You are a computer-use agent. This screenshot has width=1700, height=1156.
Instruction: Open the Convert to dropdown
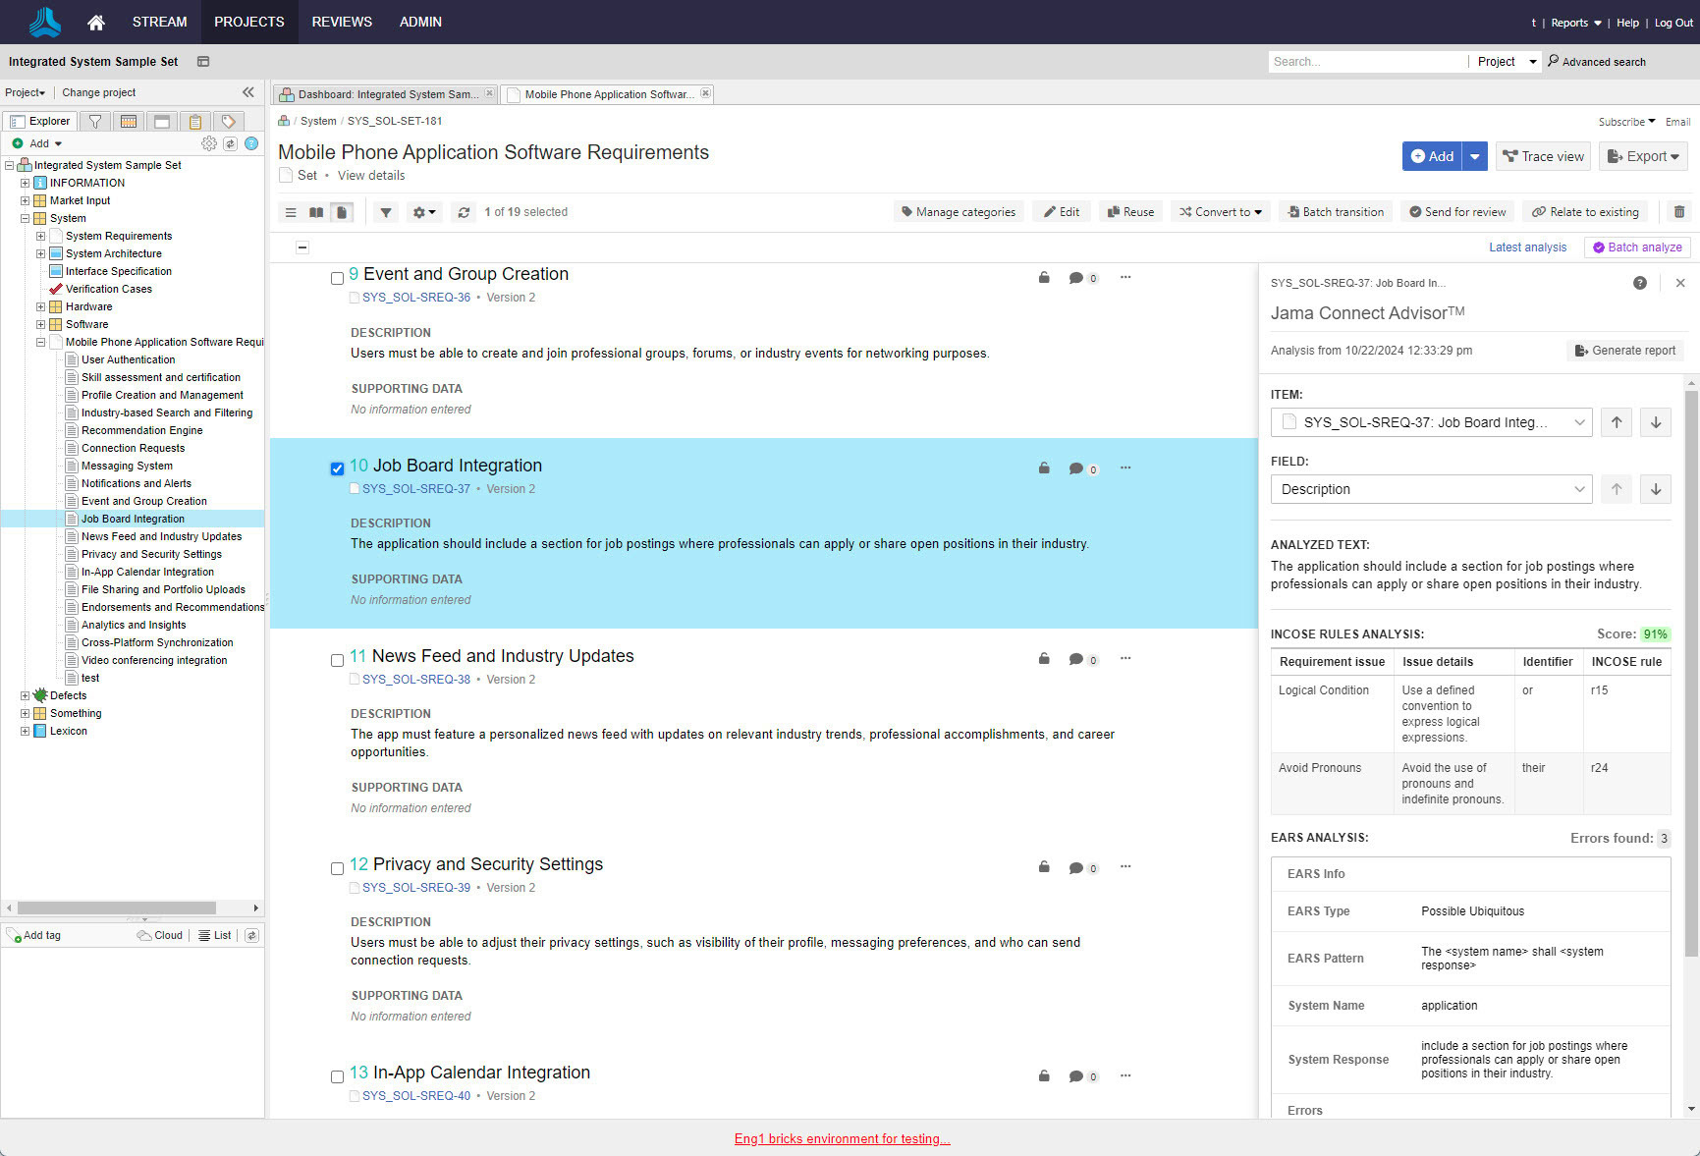(1220, 212)
